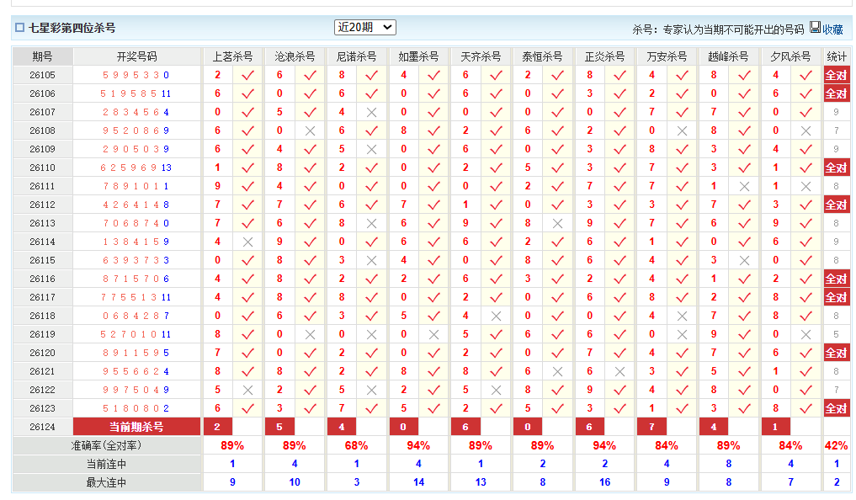The height and width of the screenshot is (500, 856).
Task: Click the 全对 badge in row 26105
Action: 837,75
